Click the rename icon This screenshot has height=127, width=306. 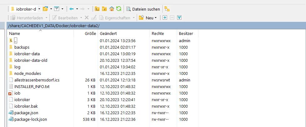(94, 18)
